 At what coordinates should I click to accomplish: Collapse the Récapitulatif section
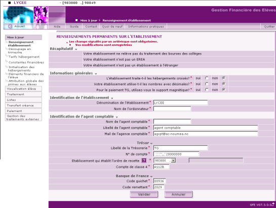click(76, 49)
